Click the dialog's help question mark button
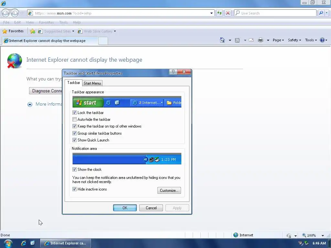The height and width of the screenshot is (248, 331). click(173, 72)
